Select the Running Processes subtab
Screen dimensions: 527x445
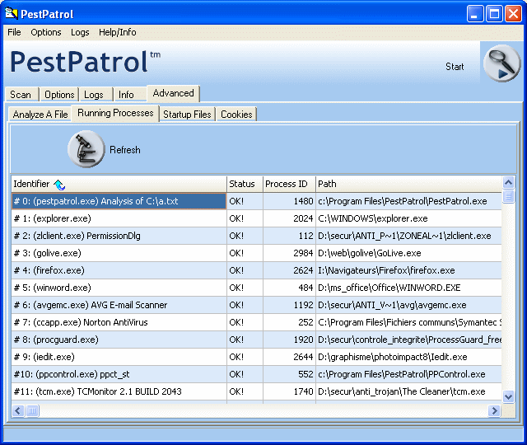[x=115, y=113]
